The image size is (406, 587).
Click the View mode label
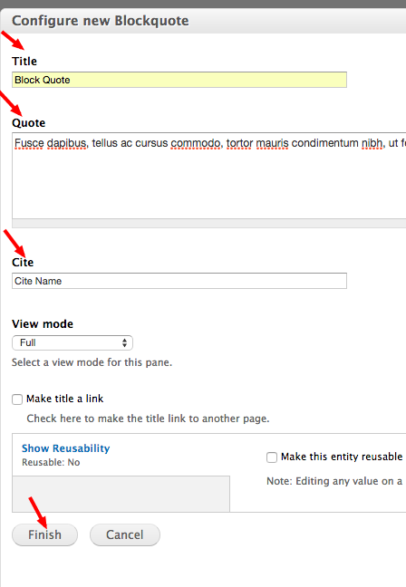tap(43, 323)
